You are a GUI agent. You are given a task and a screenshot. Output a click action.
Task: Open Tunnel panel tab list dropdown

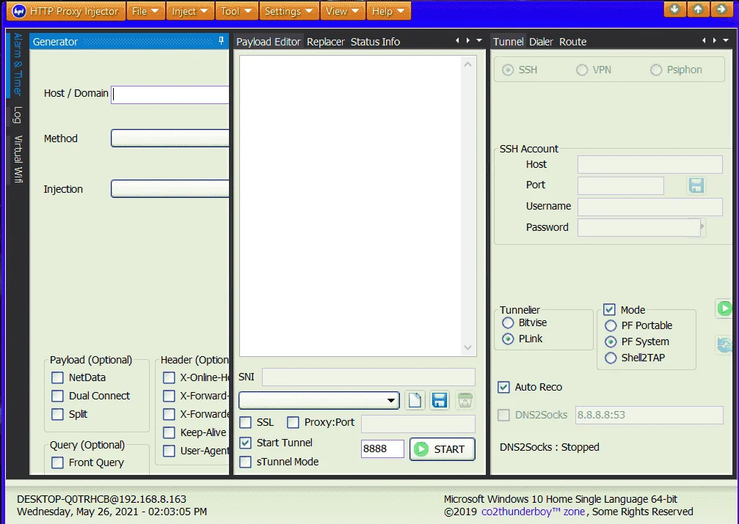click(726, 40)
